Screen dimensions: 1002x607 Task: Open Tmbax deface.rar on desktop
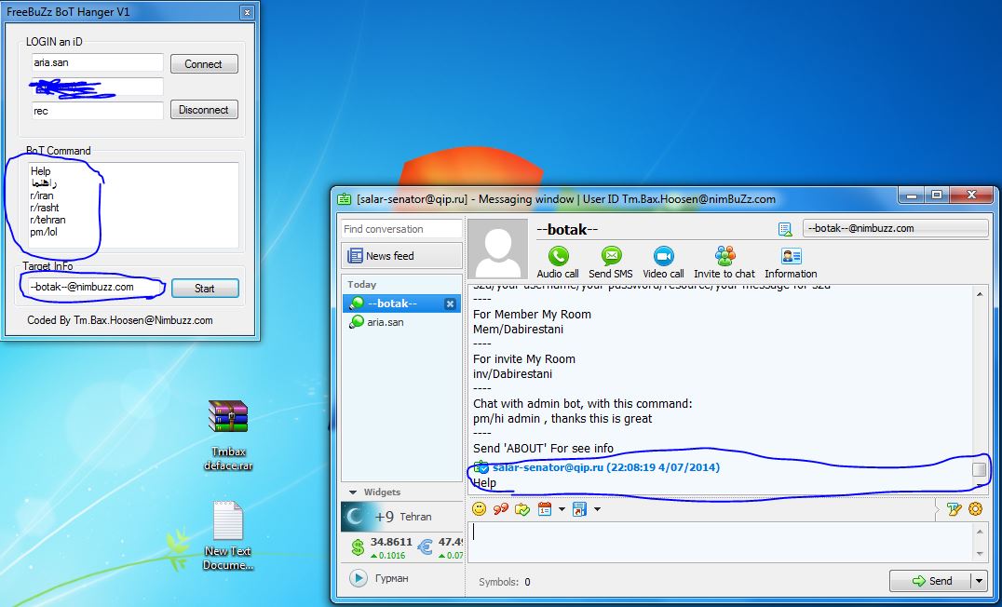(228, 435)
